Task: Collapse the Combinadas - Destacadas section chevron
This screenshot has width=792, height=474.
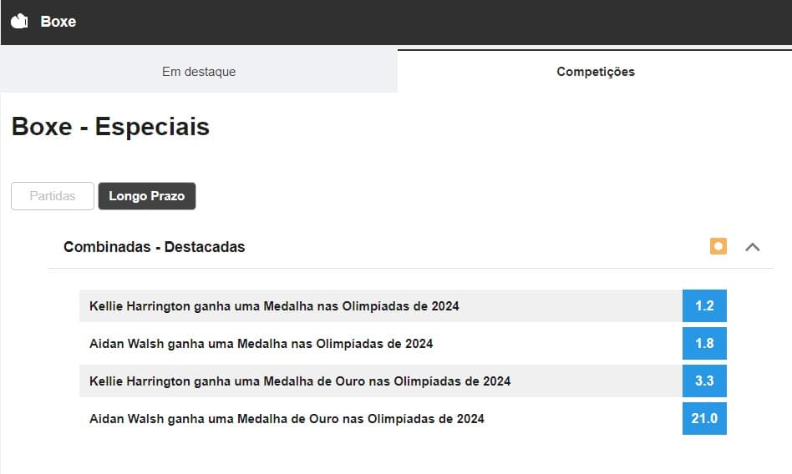Action: [x=752, y=247]
